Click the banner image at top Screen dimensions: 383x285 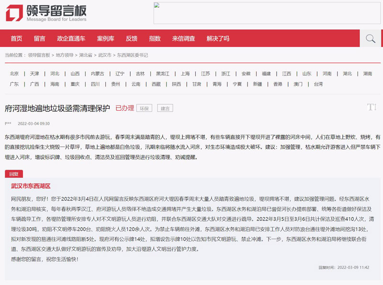click(267, 13)
